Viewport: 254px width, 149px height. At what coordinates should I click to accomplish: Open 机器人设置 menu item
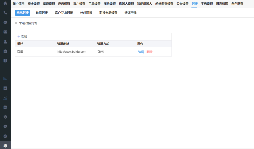[x=126, y=4]
